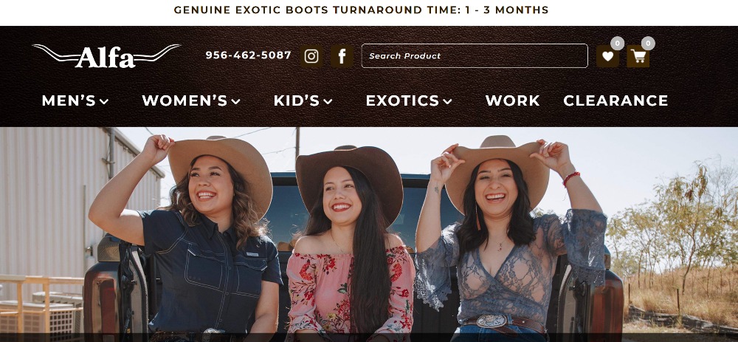The width and height of the screenshot is (738, 342).
Task: Open the shopping cart icon
Action: [x=638, y=56]
